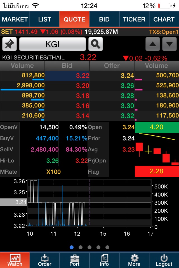Image resolution: width=179 pixels, height=268 pixels.
Task: Go to previous symbol with up arrow
Action: pyautogui.click(x=153, y=44)
